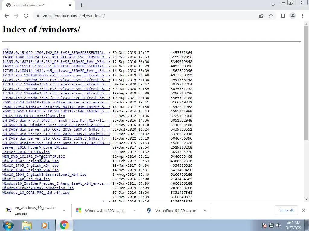Viewport: 309px width, 231px height.
Task: Click the forward navigation arrow
Action: coord(16,16)
